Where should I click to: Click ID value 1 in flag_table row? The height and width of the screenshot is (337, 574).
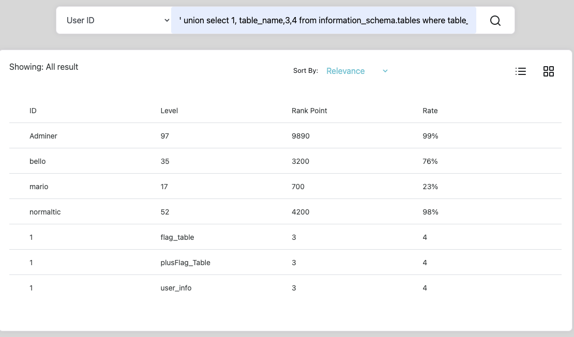coord(31,237)
